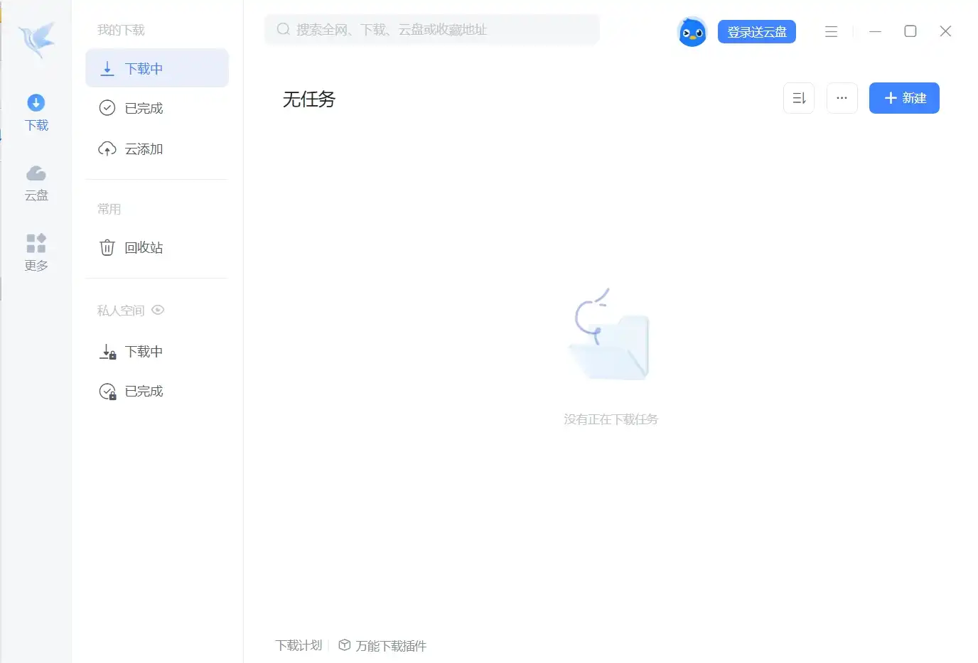The height and width of the screenshot is (663, 978).
Task: Open 下载计划 link at bottom
Action: 299,645
